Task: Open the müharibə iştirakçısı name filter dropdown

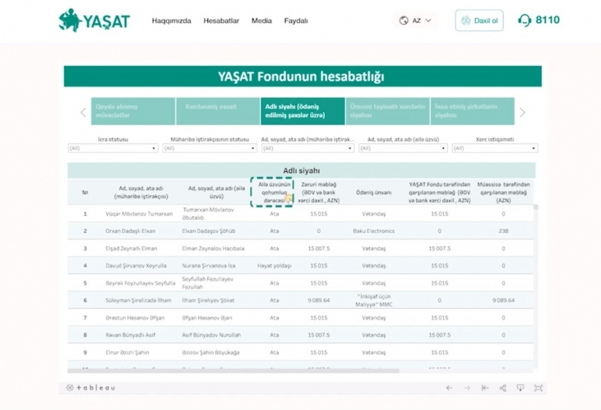Action: [307, 148]
